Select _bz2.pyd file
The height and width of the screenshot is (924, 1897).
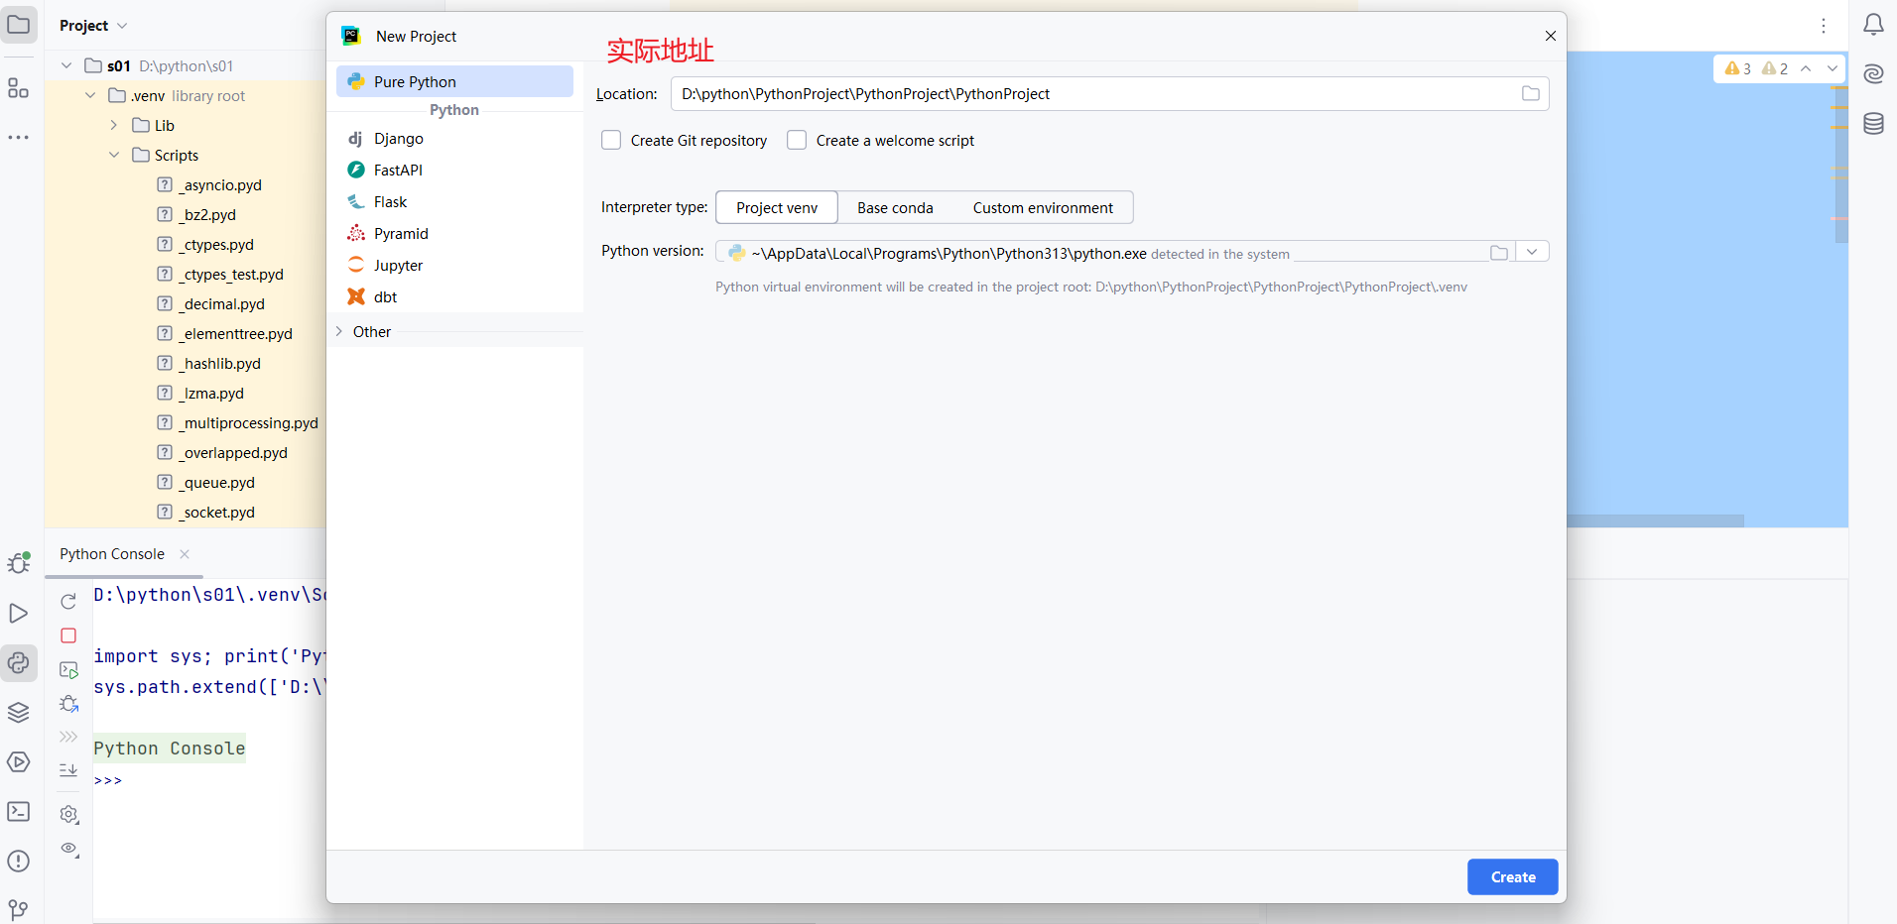point(209,214)
